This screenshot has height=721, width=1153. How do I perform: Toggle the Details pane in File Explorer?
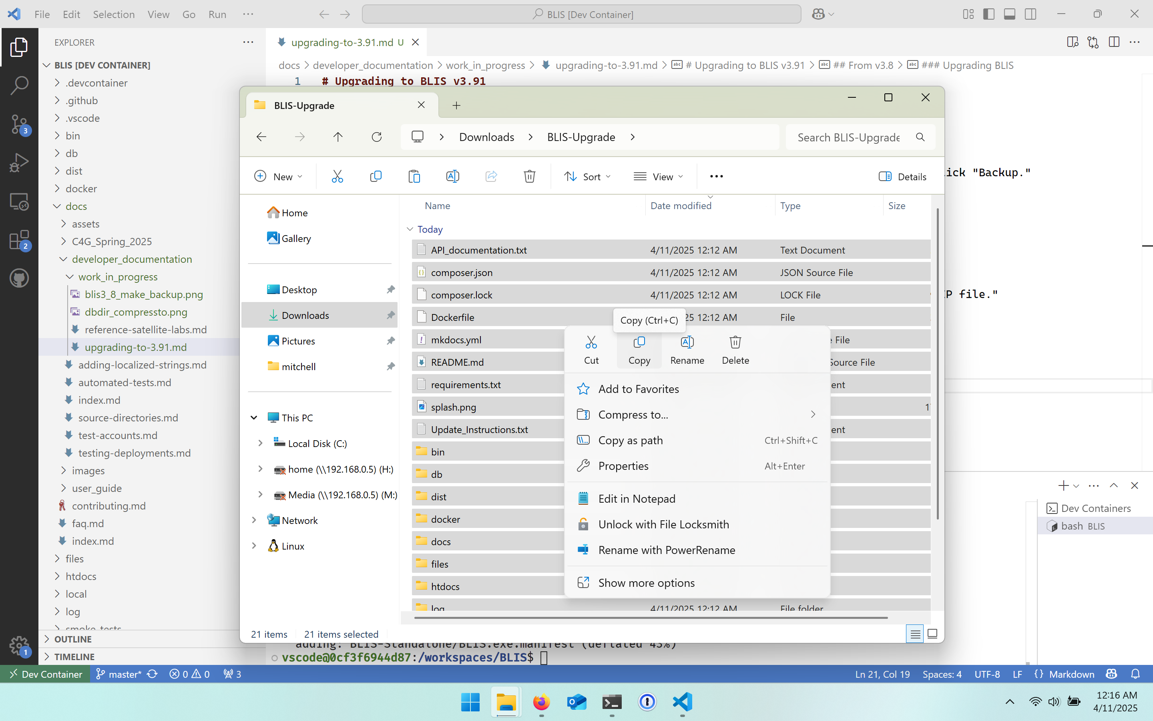(x=902, y=176)
